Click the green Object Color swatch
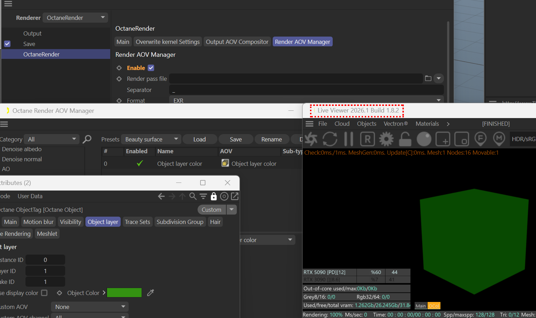536x318 pixels. 124,293
